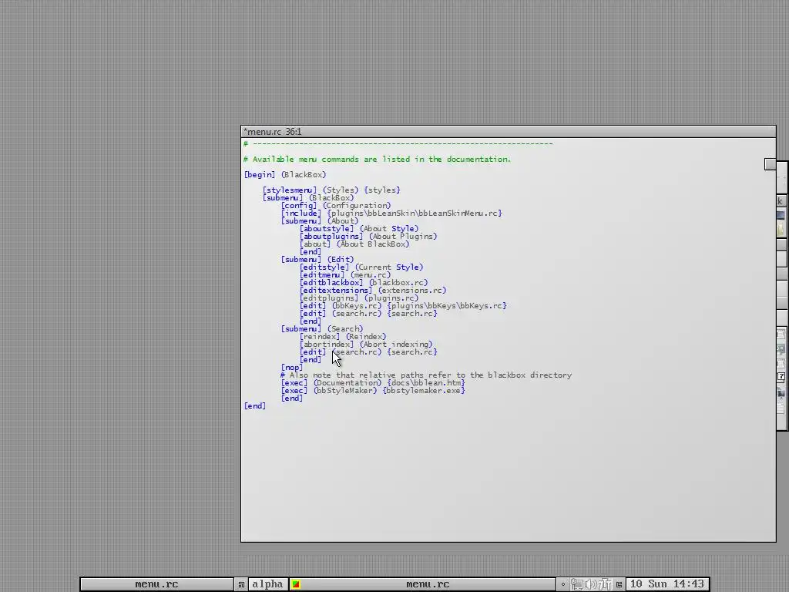Click the [begin] (BlackBox) line
This screenshot has height=592, width=789.
coord(285,175)
